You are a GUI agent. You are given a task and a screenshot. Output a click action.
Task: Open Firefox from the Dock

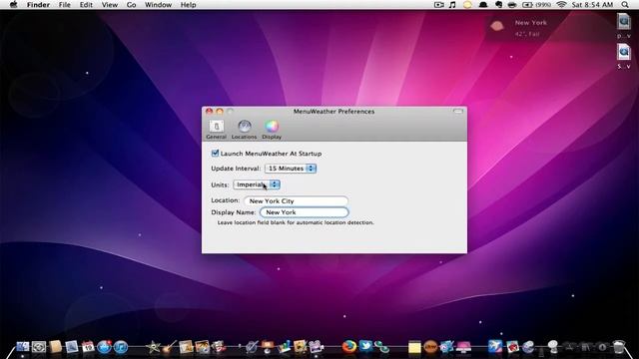click(x=348, y=347)
